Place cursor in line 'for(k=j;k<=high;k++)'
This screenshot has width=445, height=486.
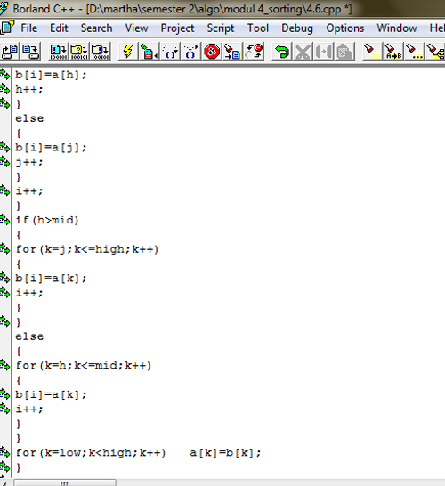pos(87,249)
